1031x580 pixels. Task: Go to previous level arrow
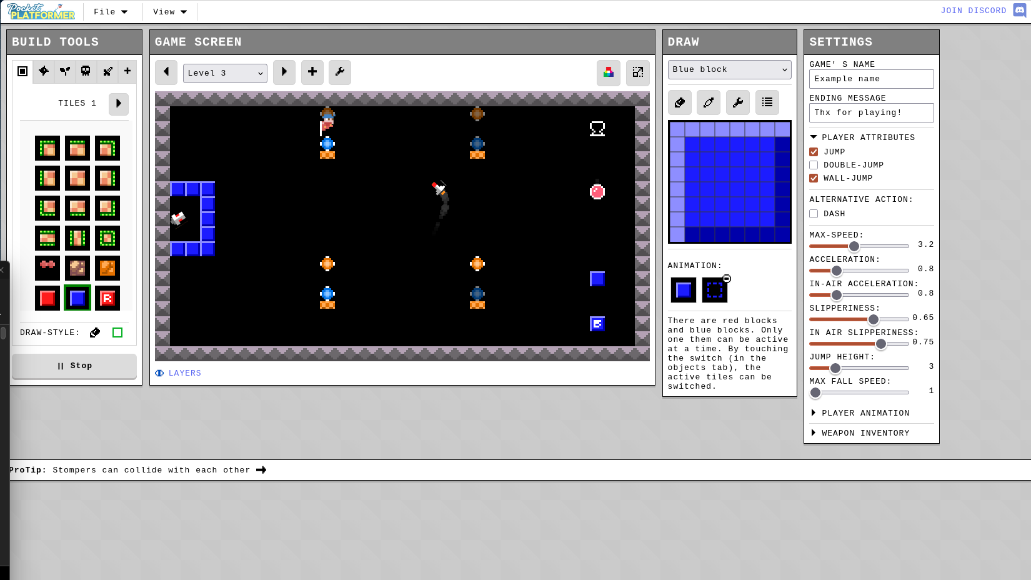(x=166, y=72)
